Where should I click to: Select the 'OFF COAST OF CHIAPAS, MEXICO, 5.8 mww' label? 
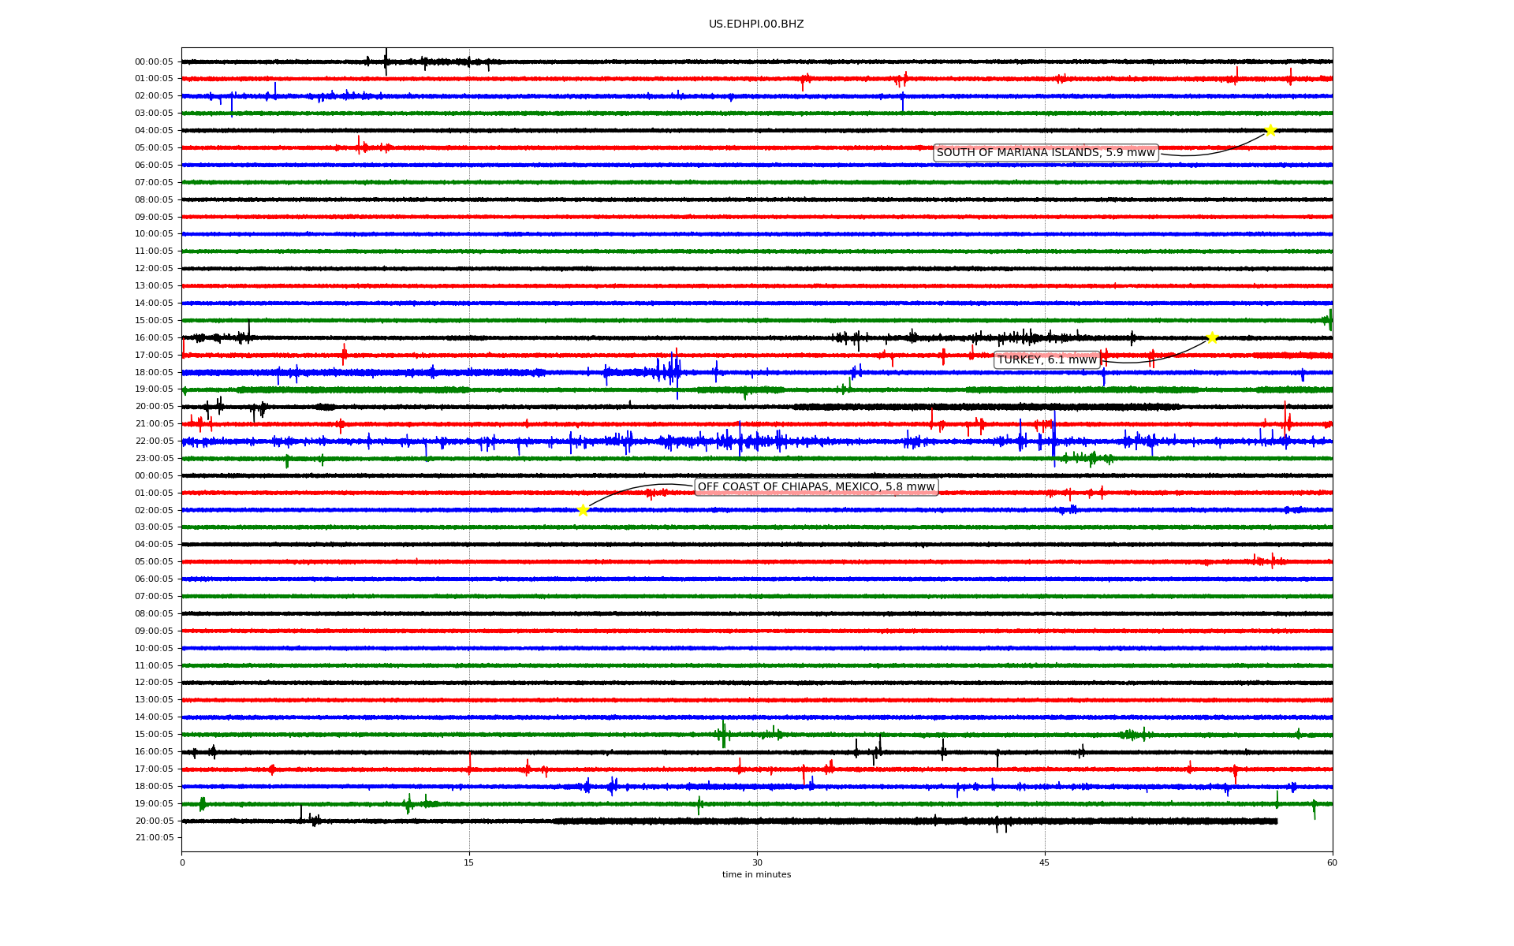816,487
